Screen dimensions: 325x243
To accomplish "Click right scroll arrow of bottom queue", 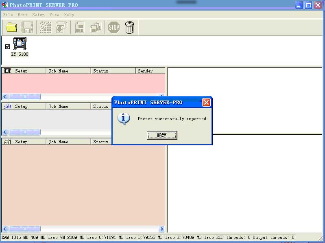I will 161,229.
